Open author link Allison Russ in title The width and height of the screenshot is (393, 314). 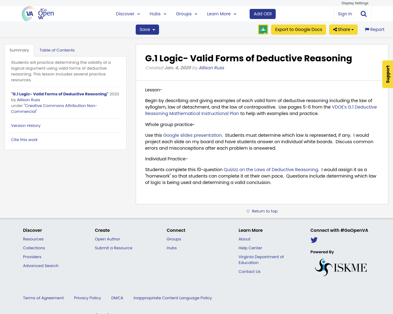[211, 68]
